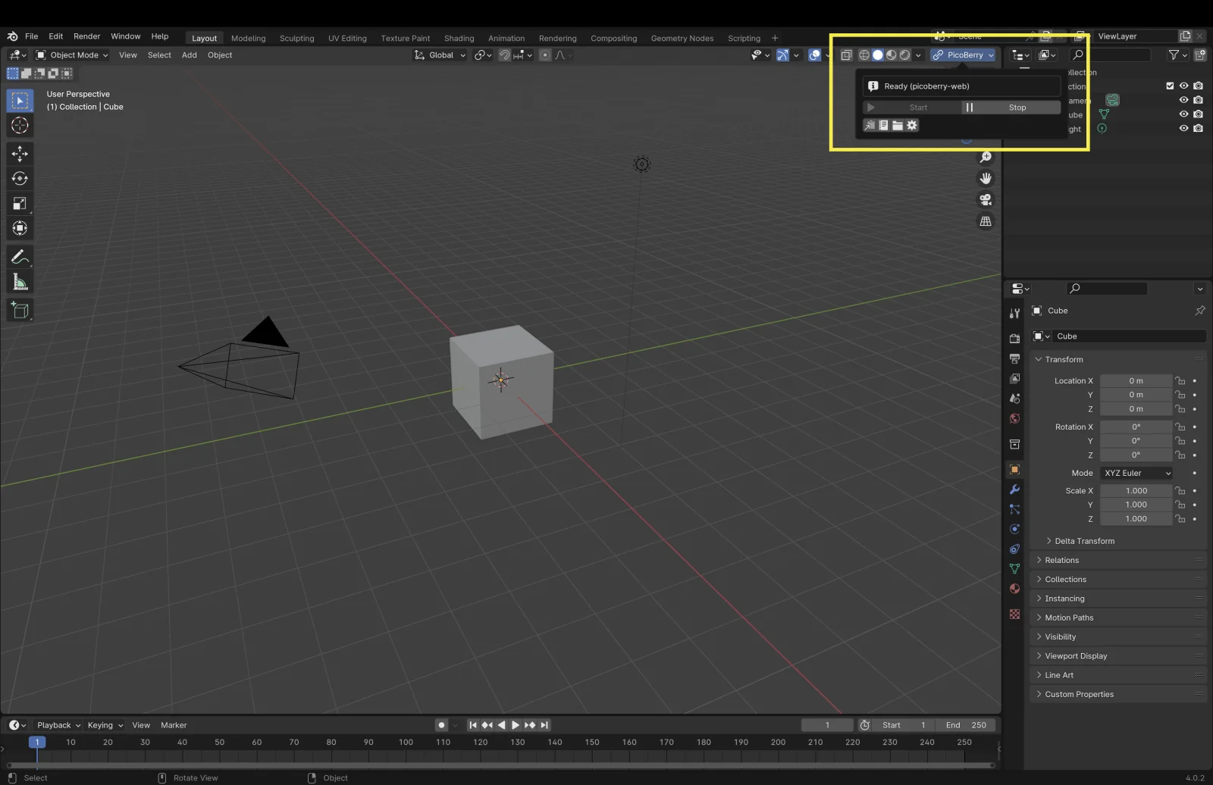Click the Scale X value field
Image resolution: width=1213 pixels, height=785 pixels.
click(x=1136, y=490)
